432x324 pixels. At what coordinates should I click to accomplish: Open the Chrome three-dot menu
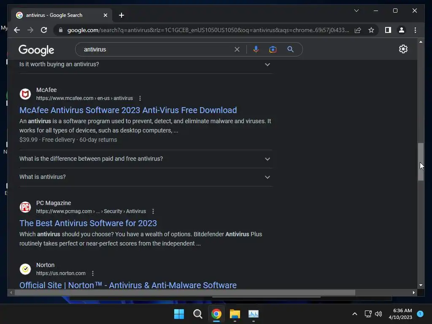click(415, 30)
